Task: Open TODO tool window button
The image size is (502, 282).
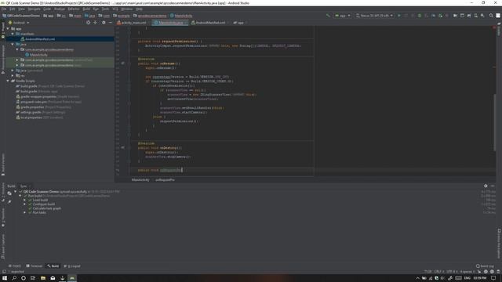Action: point(14,266)
